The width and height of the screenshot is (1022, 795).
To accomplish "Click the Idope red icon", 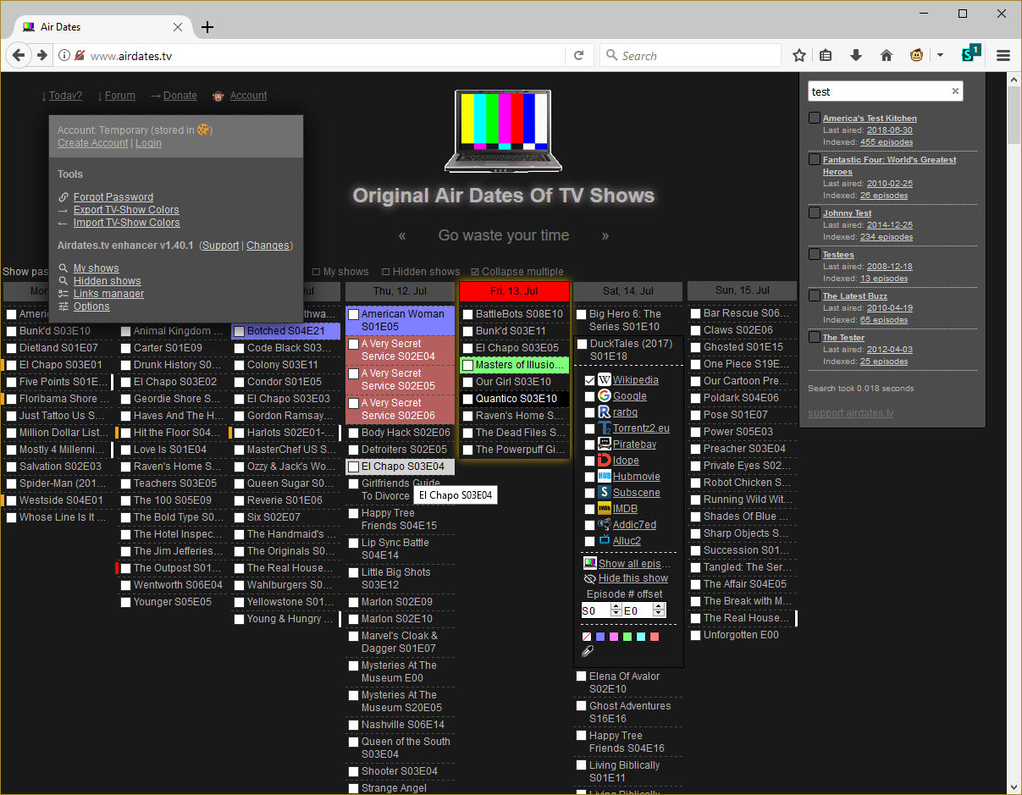I will click(605, 461).
